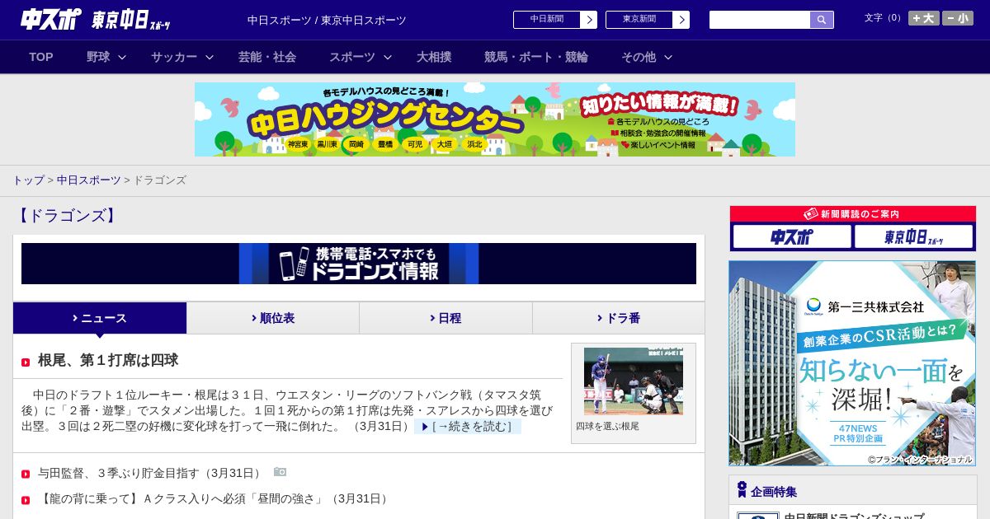Increase text size with 大 button
Screen dimensions: 990x519
tap(924, 18)
